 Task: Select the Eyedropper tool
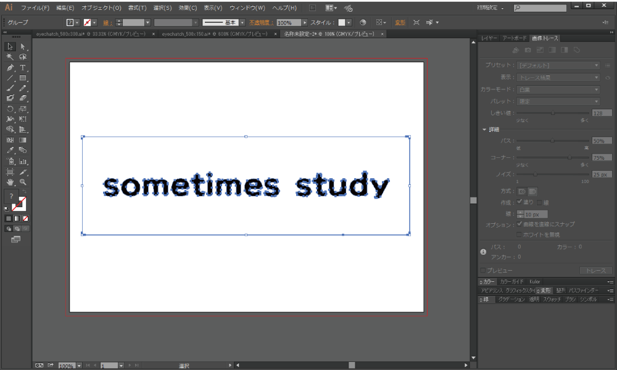[10, 150]
